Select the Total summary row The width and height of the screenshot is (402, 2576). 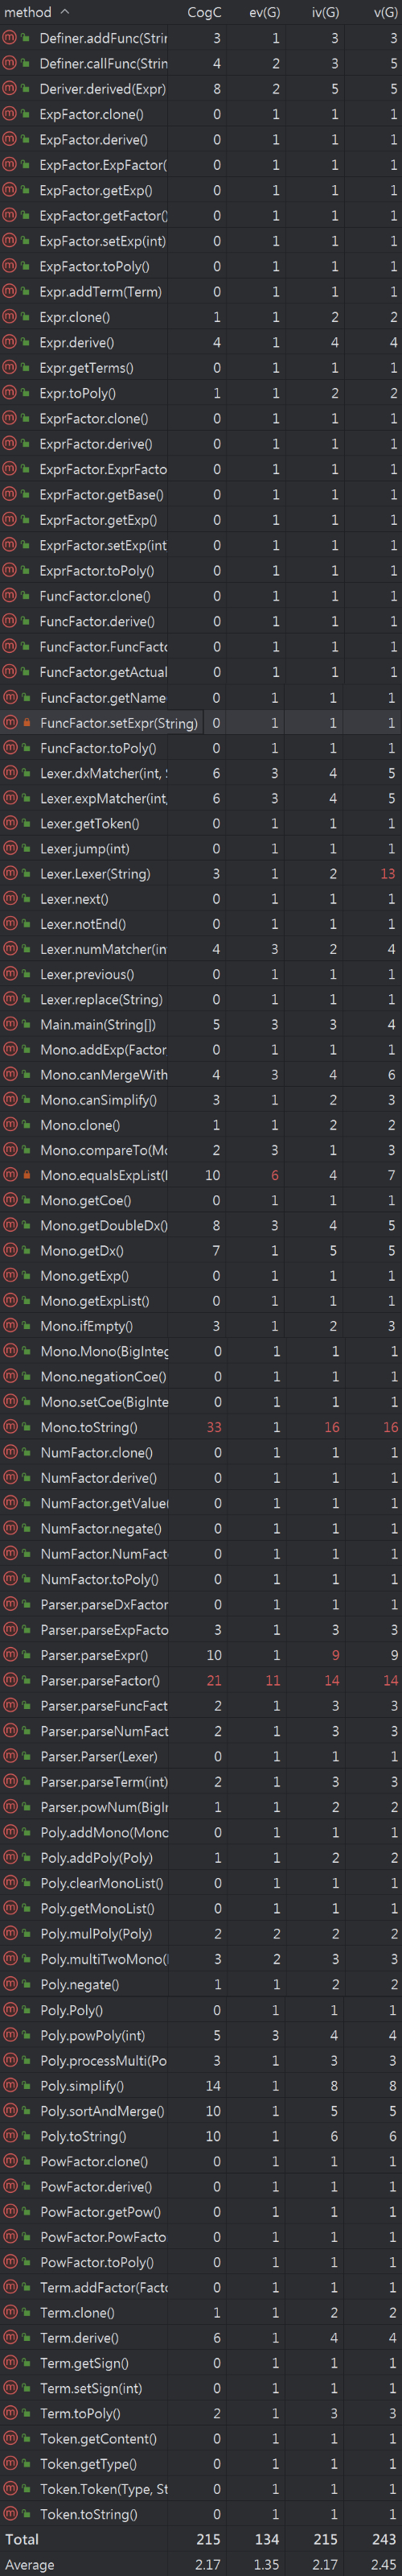tap(201, 2539)
